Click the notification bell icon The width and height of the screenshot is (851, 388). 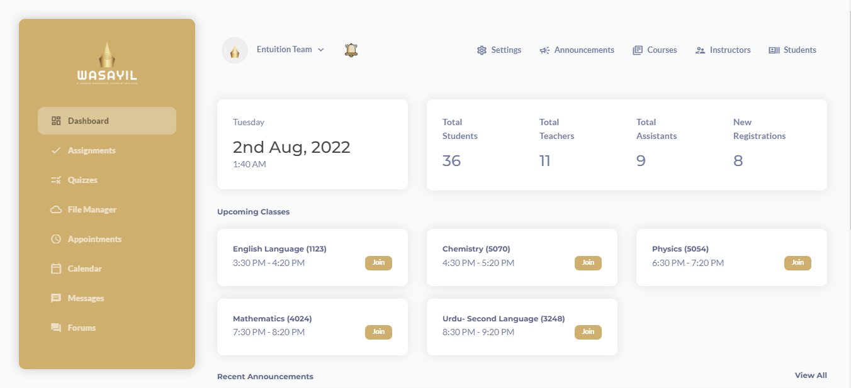351,50
